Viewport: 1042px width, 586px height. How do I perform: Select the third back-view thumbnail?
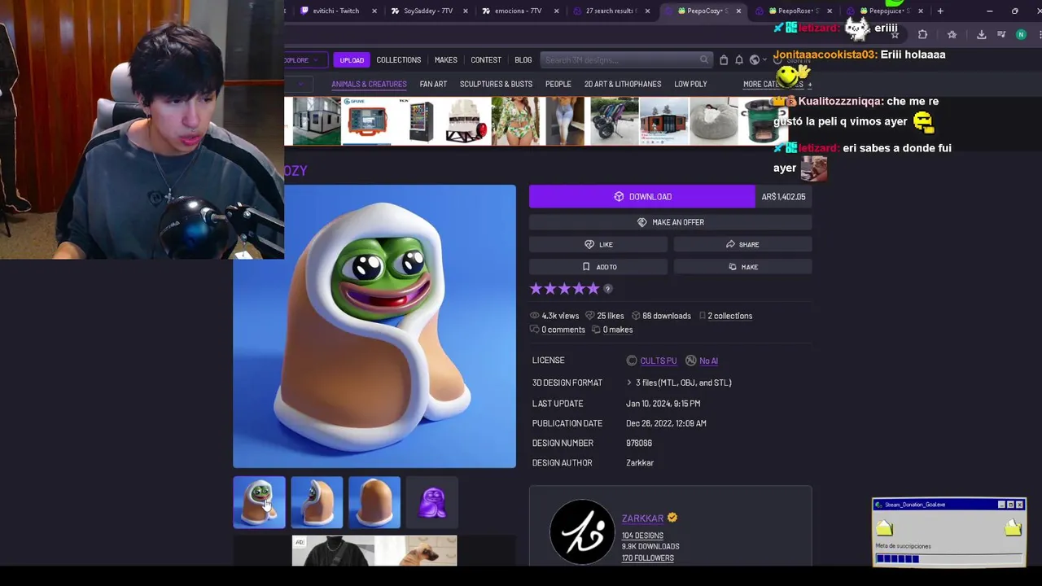[x=374, y=502]
